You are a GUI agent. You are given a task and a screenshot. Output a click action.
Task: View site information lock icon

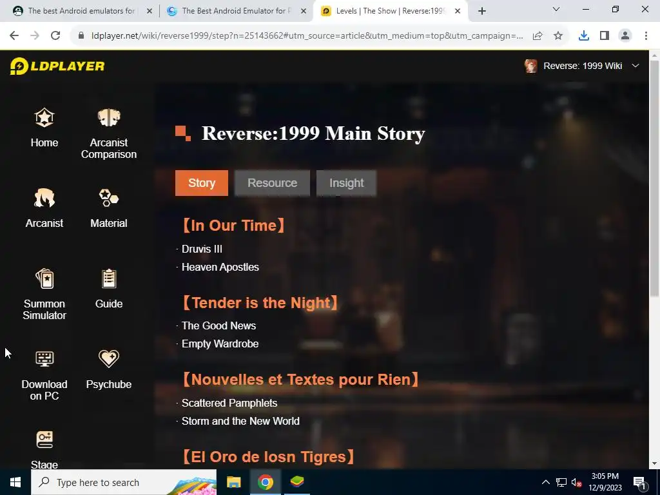(81, 36)
